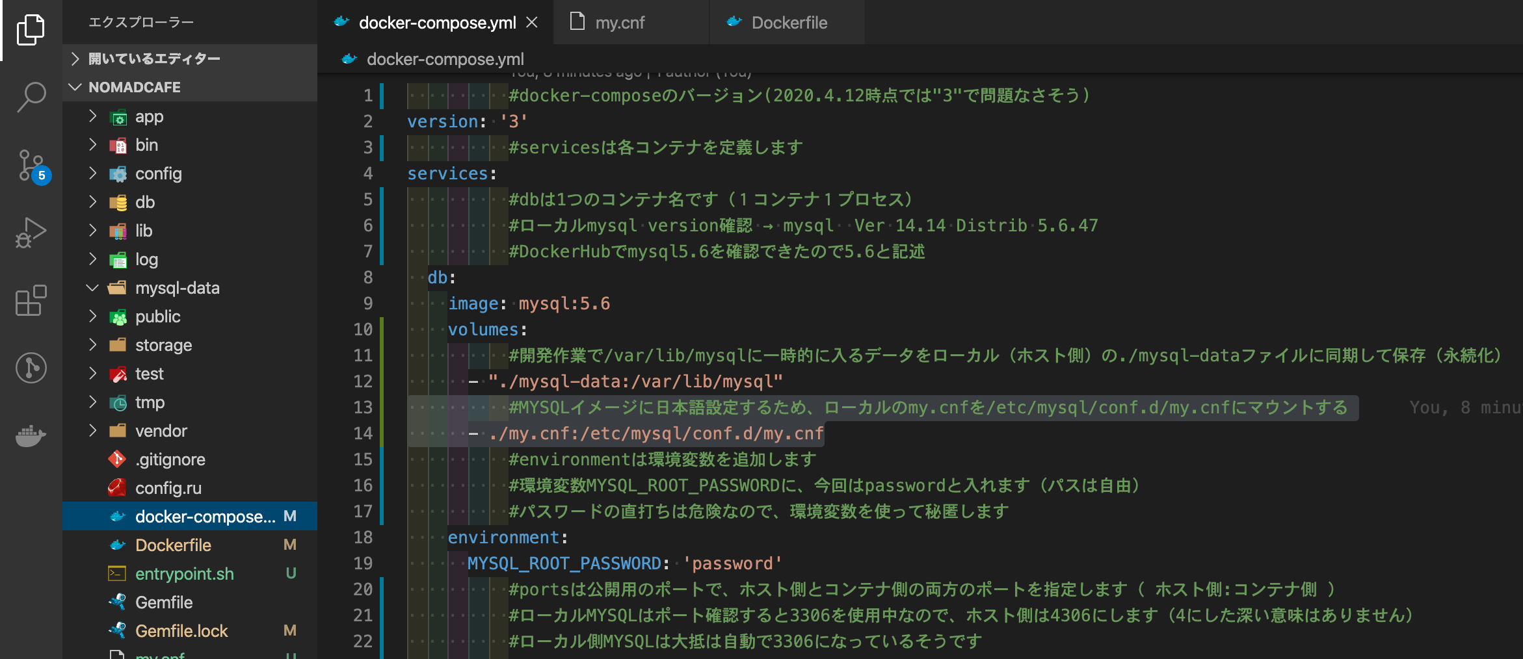This screenshot has height=659, width=1523.
Task: Click the entrypoint.sh shell file icon
Action: point(117,573)
